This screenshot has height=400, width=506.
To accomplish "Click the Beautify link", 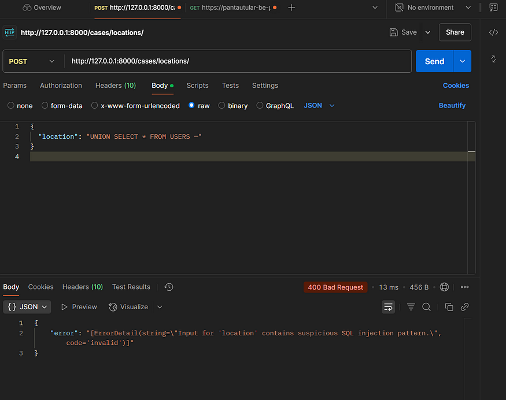I will pos(452,105).
